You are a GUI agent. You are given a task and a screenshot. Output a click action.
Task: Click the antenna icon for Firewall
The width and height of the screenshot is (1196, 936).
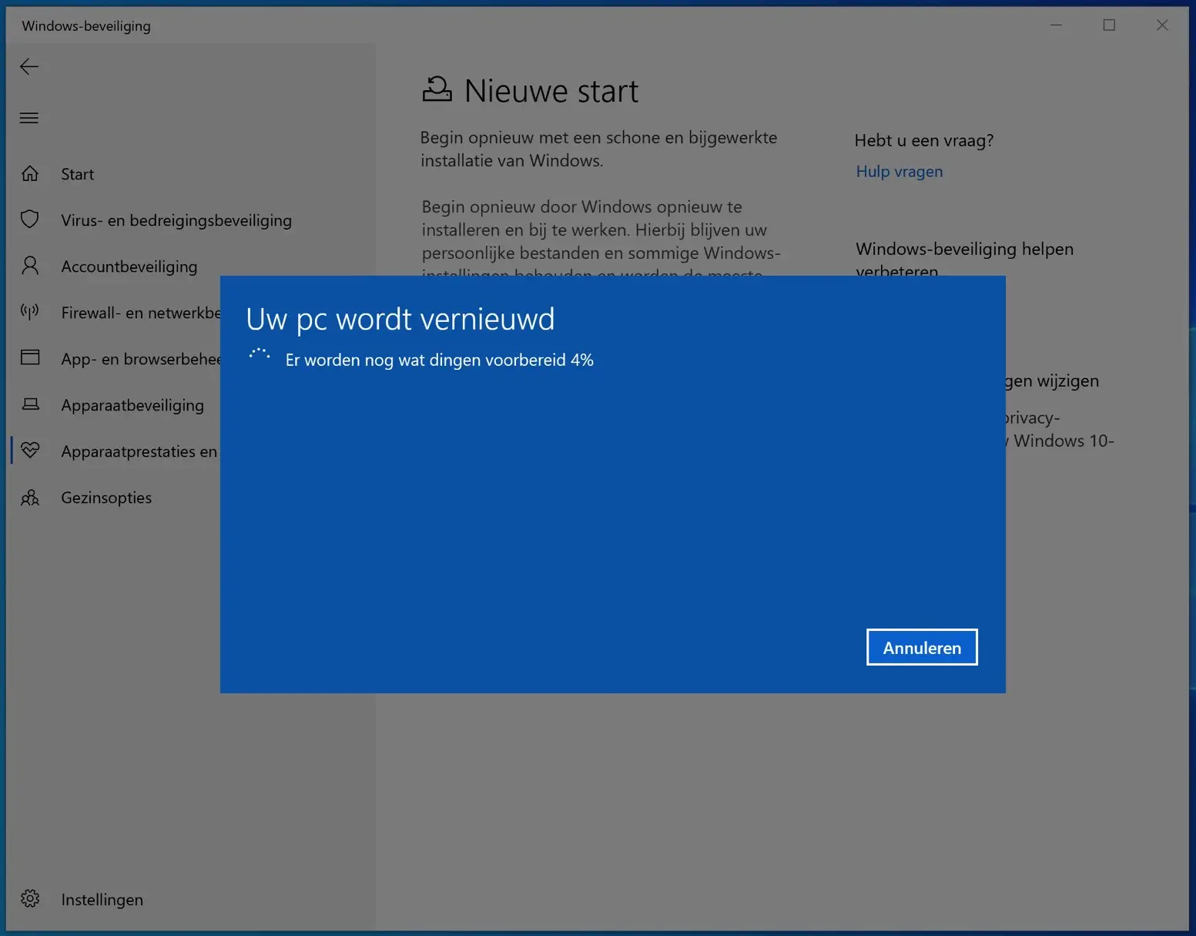30,312
